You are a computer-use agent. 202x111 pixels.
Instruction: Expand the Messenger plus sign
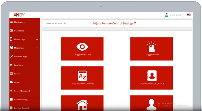pos(37,48)
